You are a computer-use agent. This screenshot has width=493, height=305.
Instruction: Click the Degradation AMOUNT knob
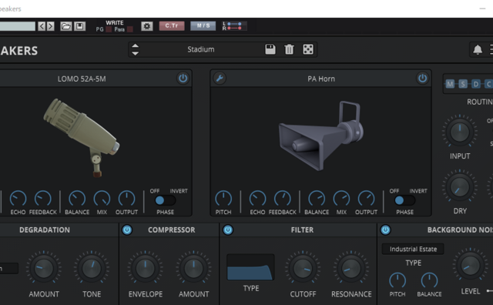coord(44,268)
